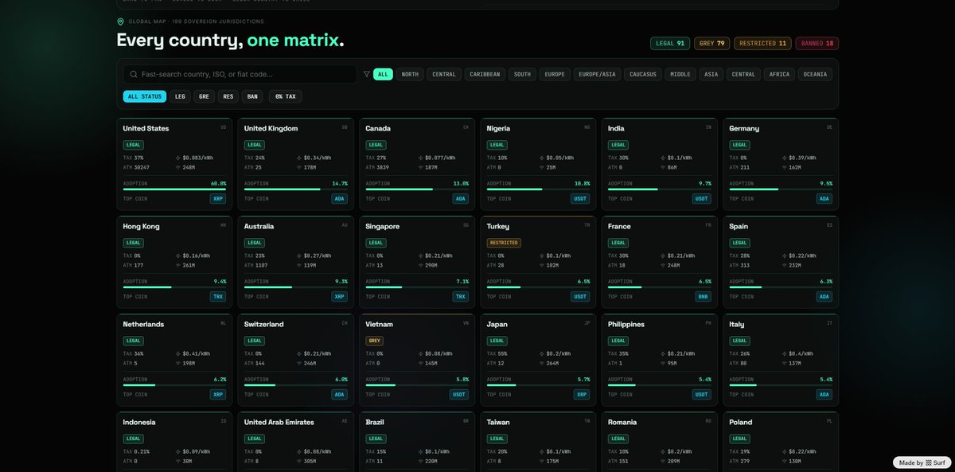Click the RESTRICTED 11 summary badge

(x=762, y=44)
